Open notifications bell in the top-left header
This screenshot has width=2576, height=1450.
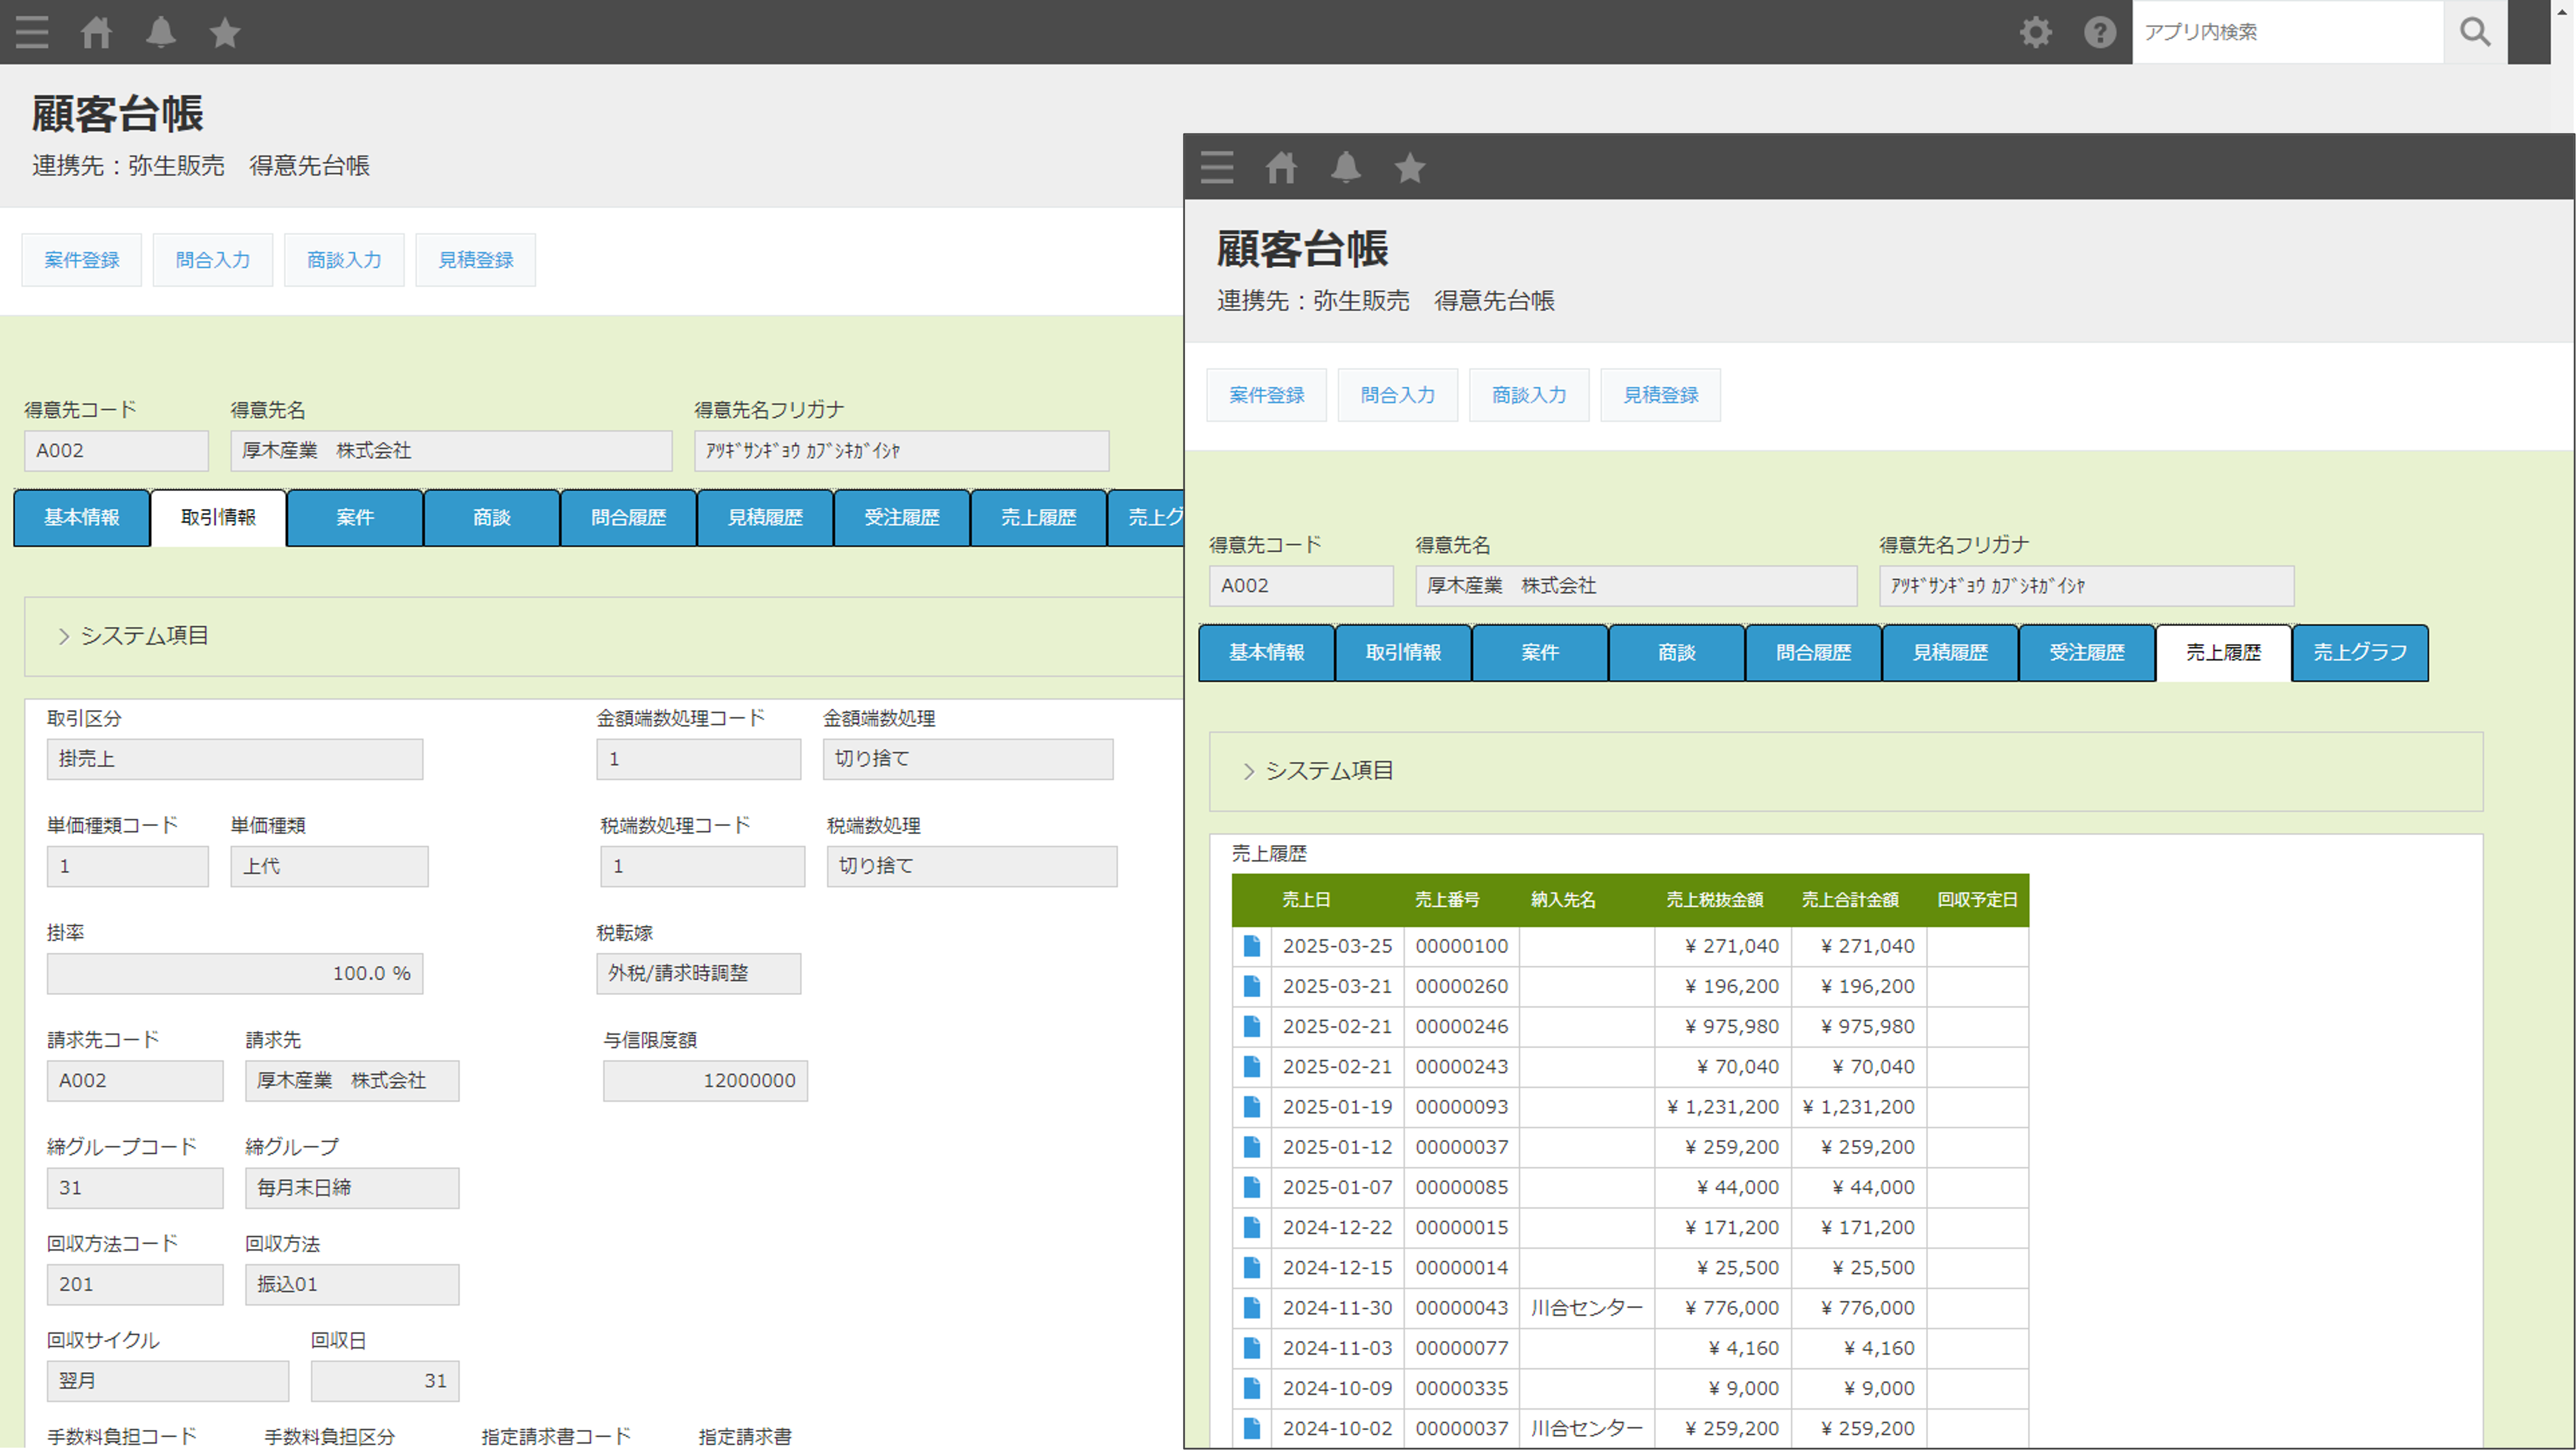(160, 32)
